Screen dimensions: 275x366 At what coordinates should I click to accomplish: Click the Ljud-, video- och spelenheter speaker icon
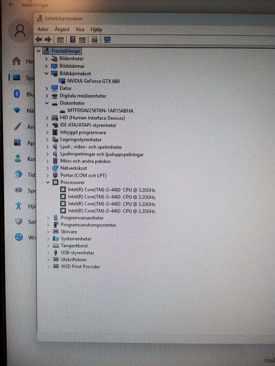click(55, 147)
